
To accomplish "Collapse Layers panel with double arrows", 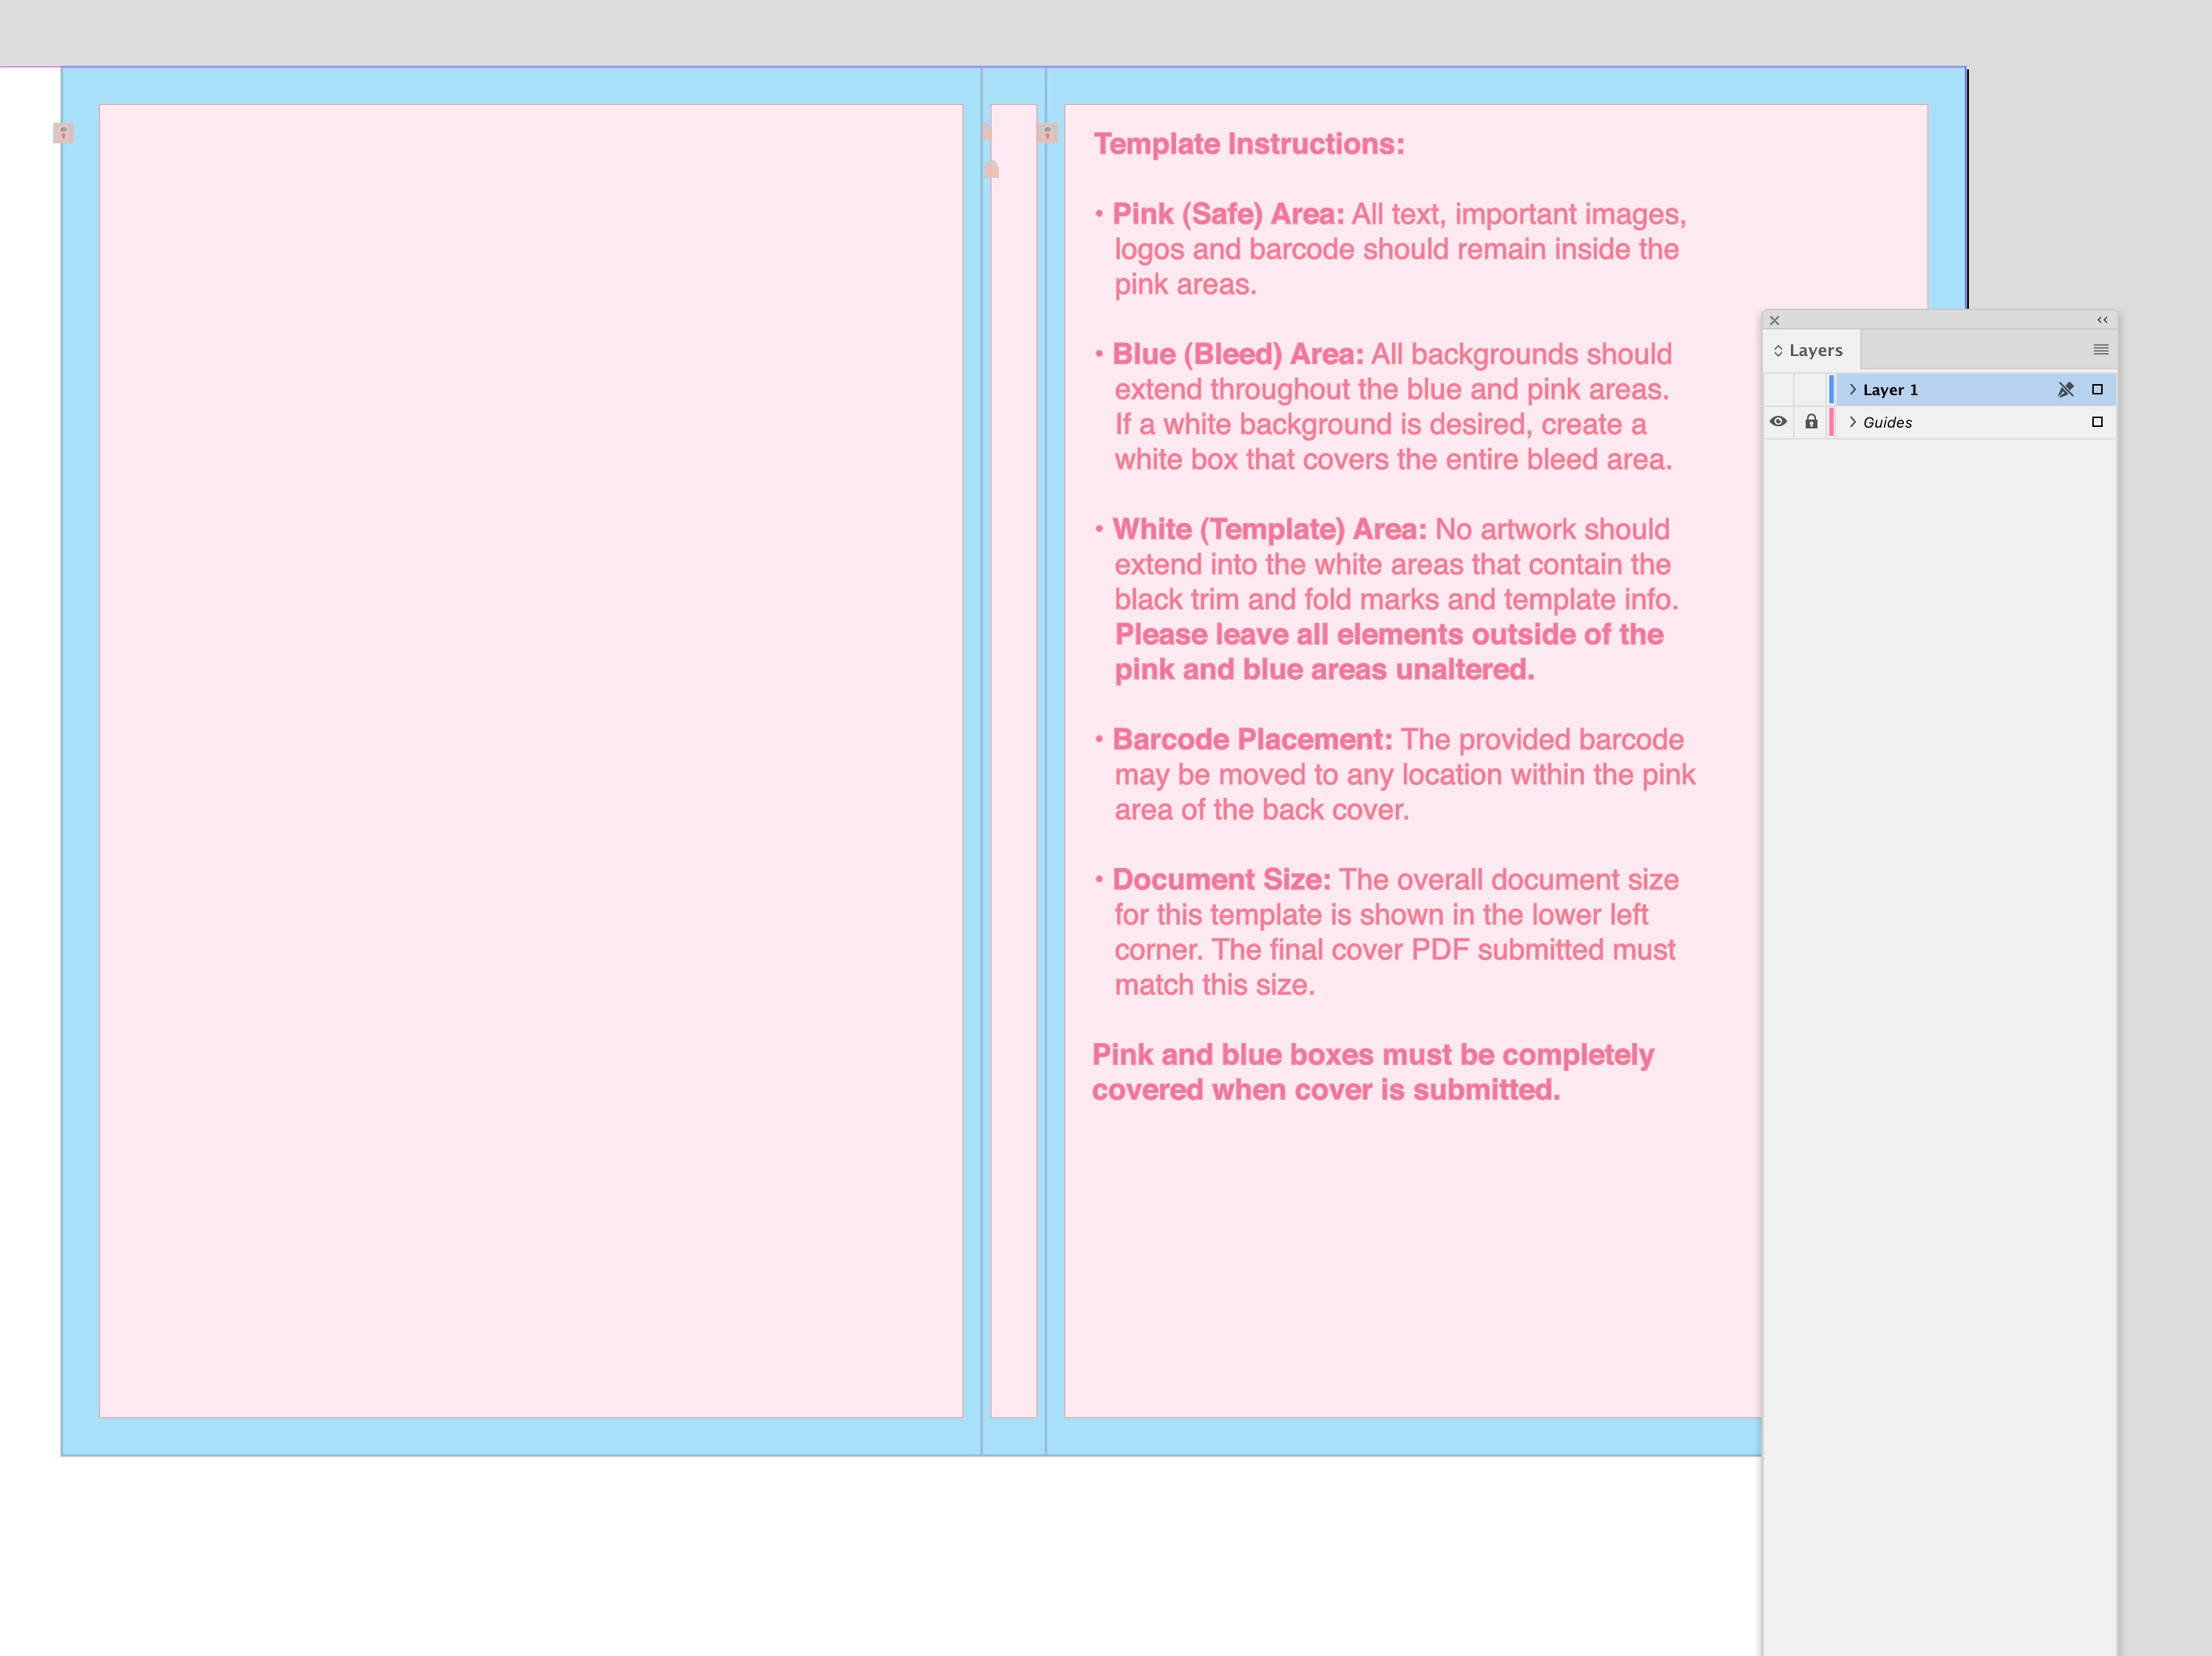I will point(2102,320).
